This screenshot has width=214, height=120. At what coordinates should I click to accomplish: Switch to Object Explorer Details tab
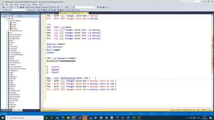coord(47,13)
